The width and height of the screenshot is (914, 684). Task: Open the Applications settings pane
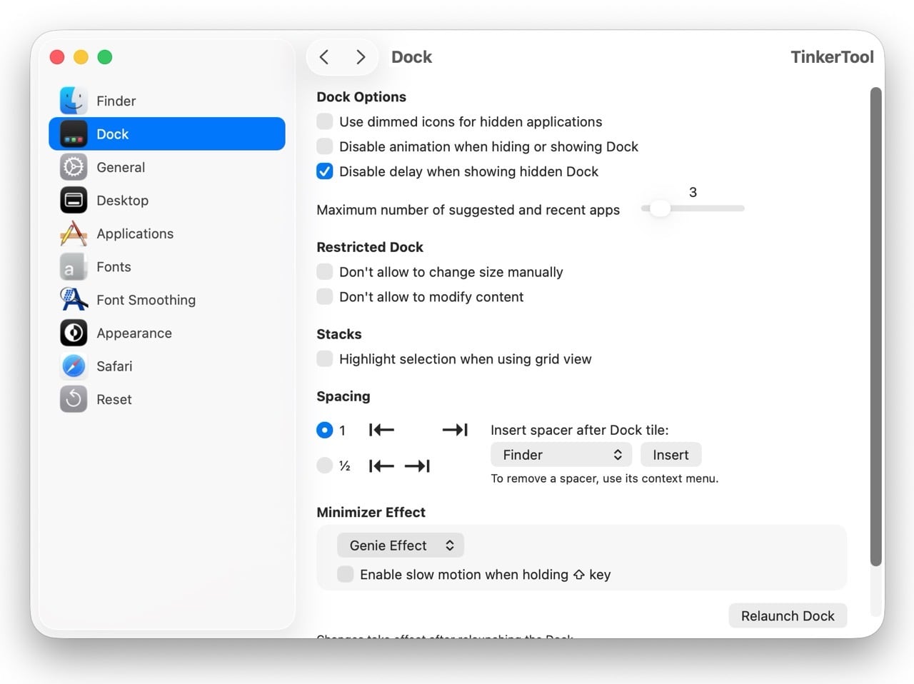click(74, 233)
